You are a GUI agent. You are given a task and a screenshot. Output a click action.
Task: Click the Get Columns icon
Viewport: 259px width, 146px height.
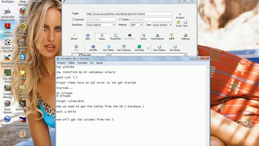pos(124,47)
